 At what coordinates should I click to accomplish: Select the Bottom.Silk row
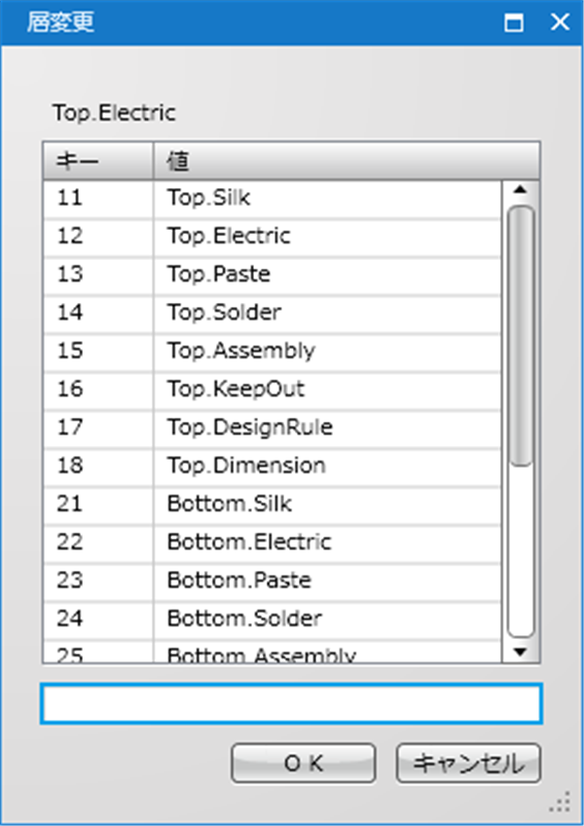click(272, 505)
